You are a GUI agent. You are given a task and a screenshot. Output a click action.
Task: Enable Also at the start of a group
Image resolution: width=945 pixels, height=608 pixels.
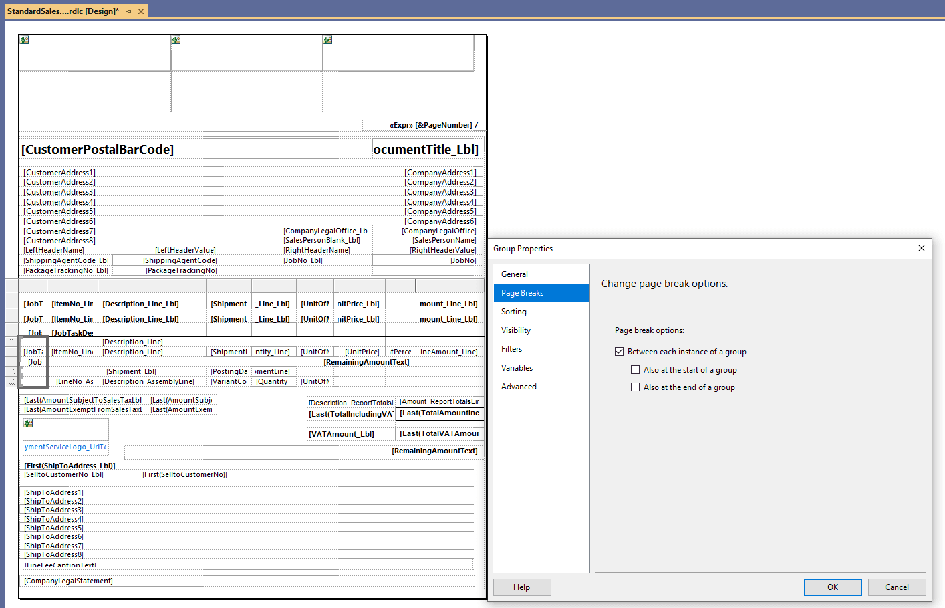(x=636, y=370)
